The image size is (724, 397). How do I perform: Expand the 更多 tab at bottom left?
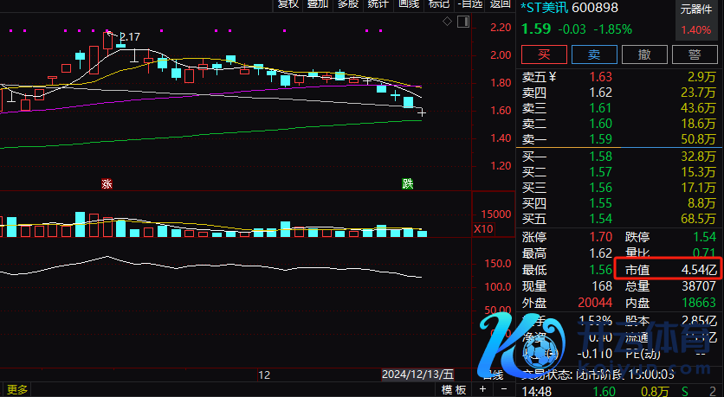click(17, 390)
